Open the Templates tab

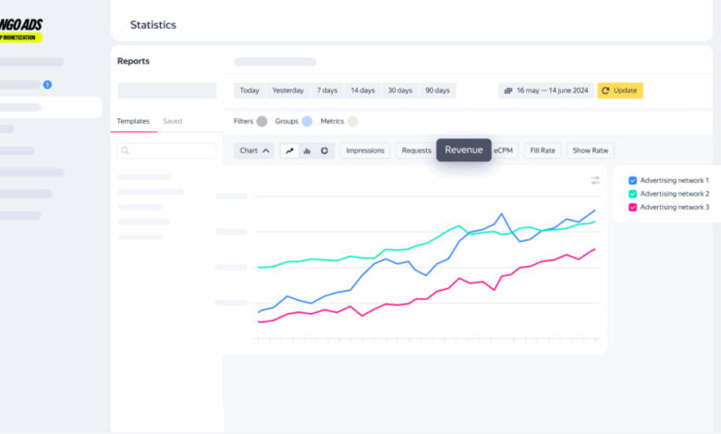point(132,121)
